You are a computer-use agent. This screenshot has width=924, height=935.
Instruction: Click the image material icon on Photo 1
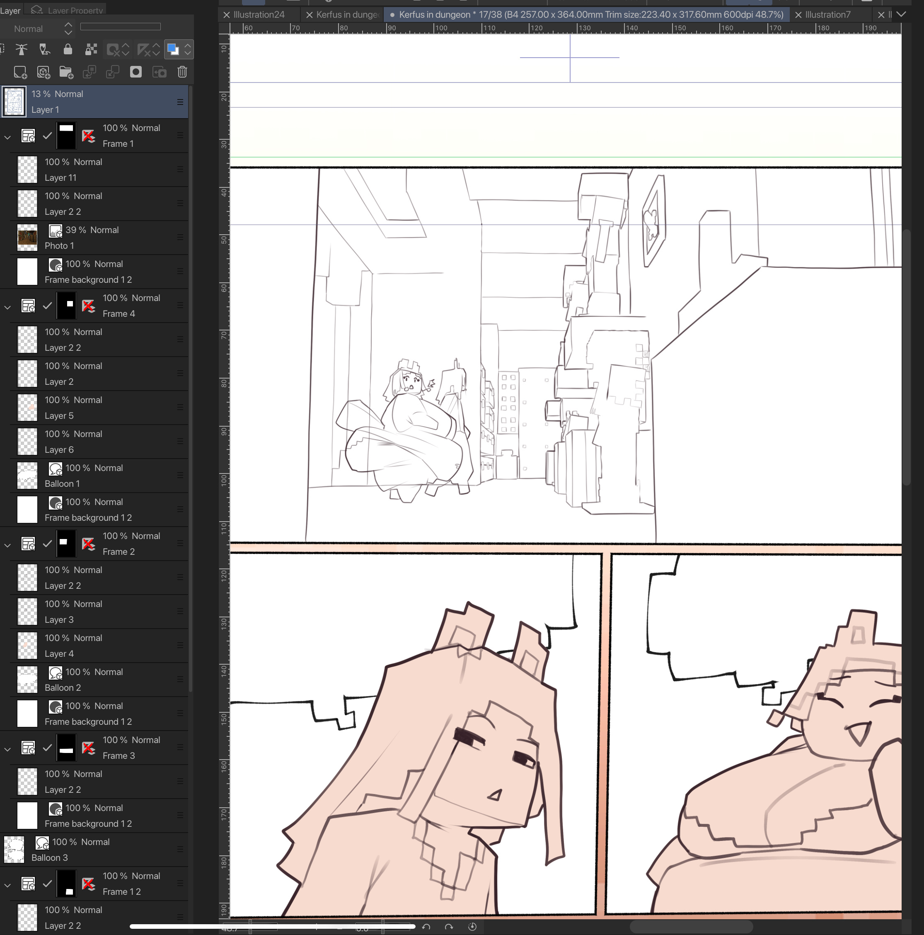pos(56,231)
